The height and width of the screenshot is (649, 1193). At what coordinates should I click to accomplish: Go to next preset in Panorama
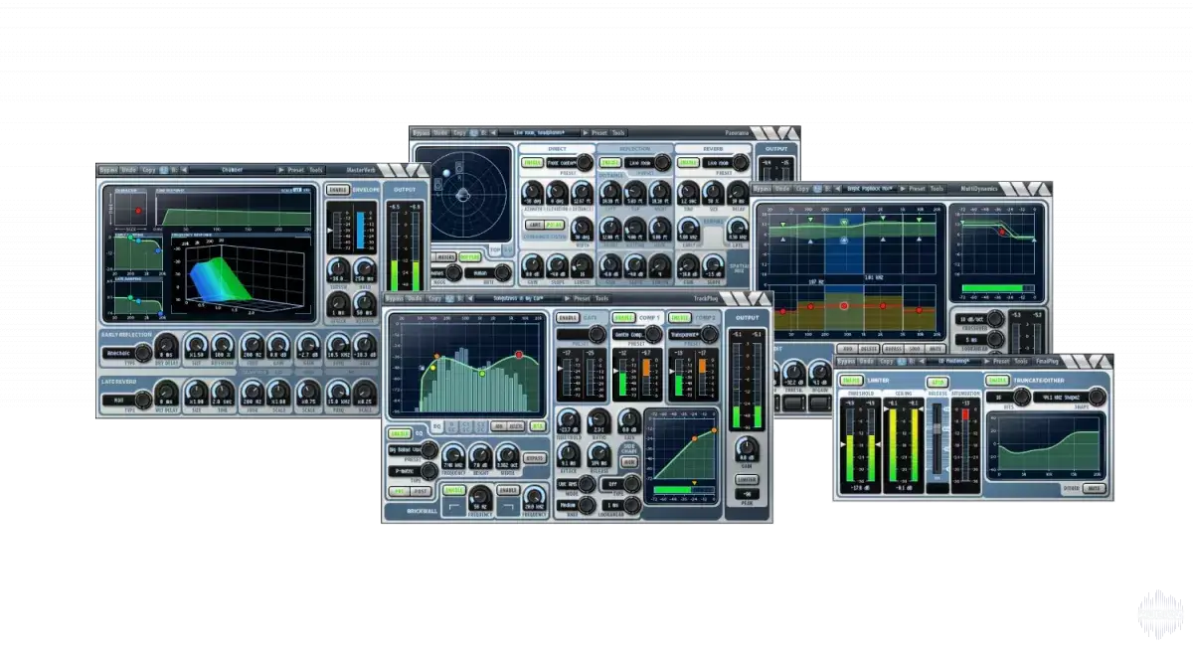coord(584,132)
